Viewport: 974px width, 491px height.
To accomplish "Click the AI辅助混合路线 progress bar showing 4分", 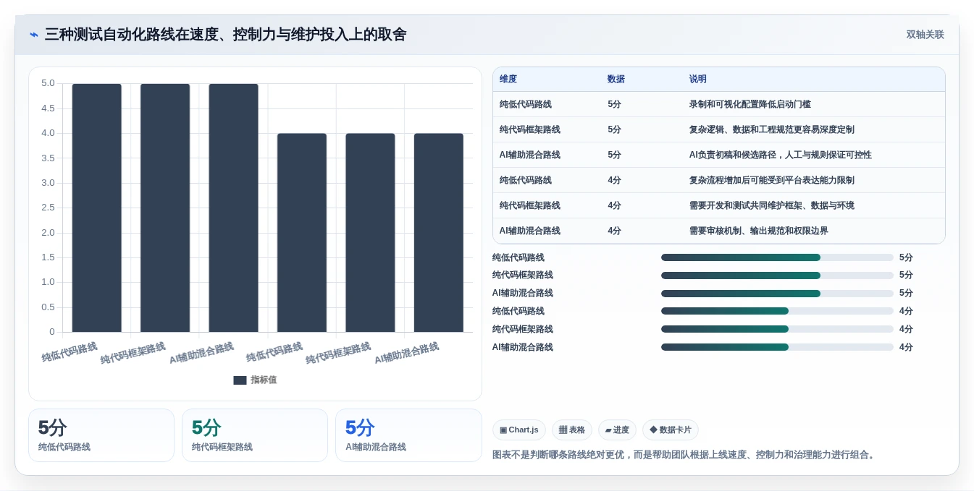I will 777,348.
